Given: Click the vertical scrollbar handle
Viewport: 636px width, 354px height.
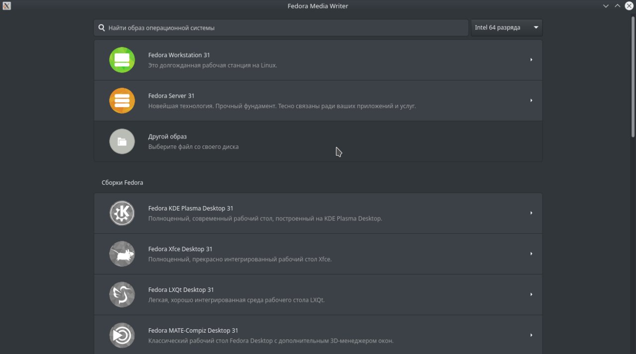Looking at the screenshot, I should tap(633, 76).
